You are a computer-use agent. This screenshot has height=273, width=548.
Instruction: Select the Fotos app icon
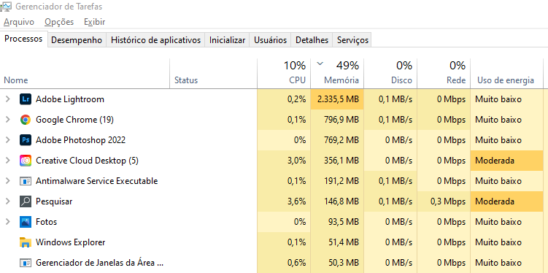pos(26,222)
